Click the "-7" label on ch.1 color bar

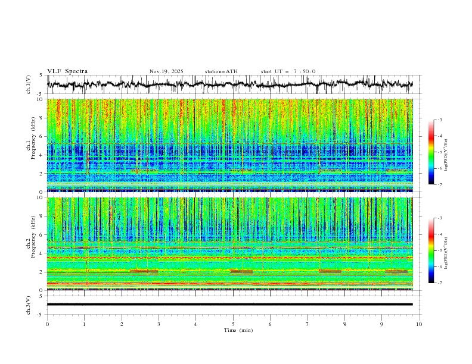(439, 184)
